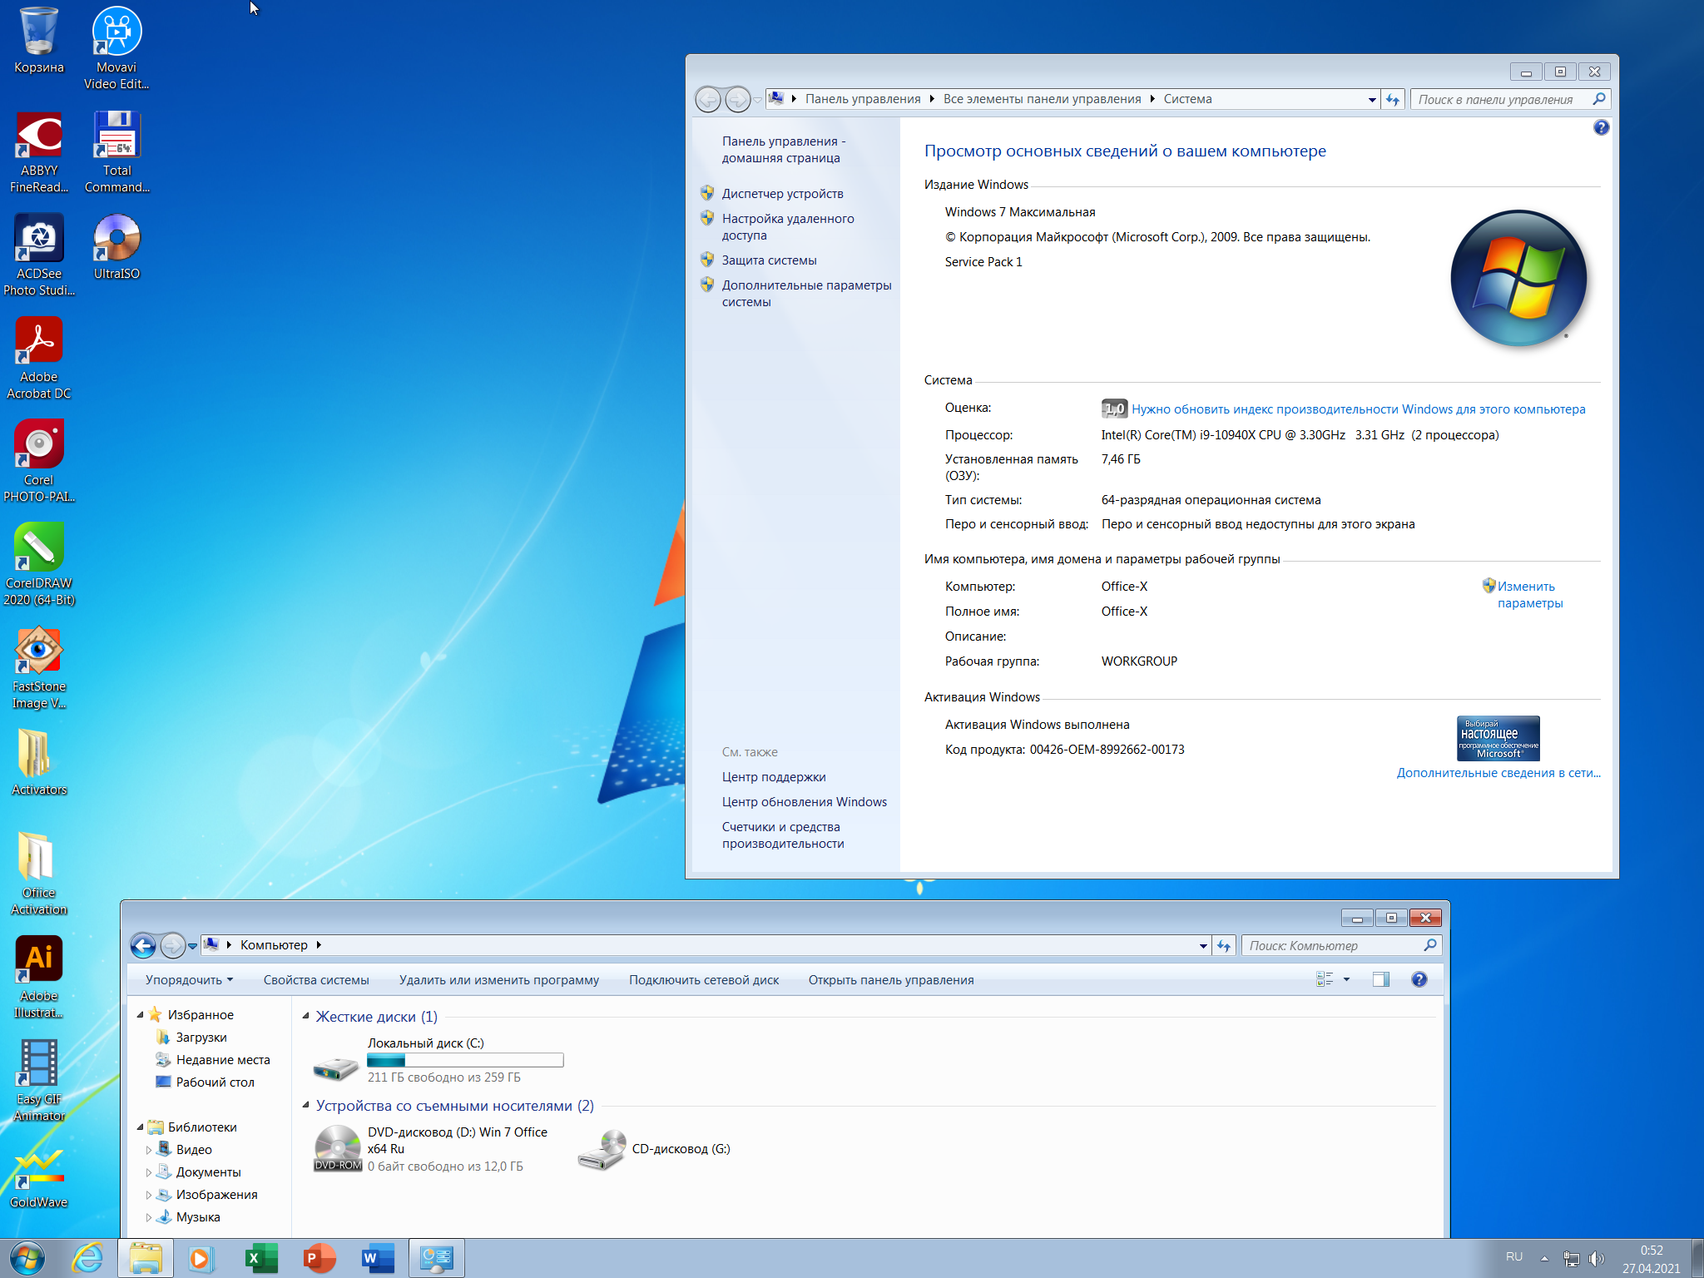Expand the Видео library node
Viewport: 1704px width, 1278px height.
(149, 1150)
